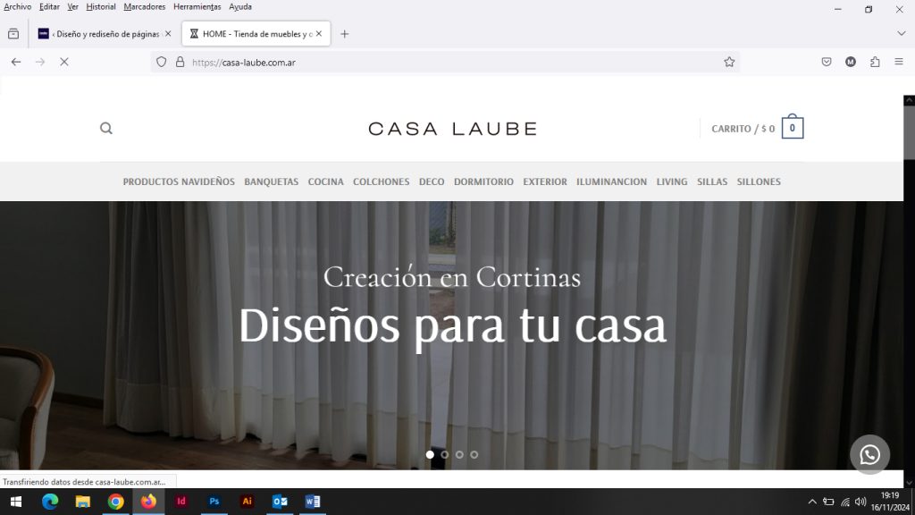The width and height of the screenshot is (915, 515).
Task: Open the Archivo menu
Action: coord(18,7)
